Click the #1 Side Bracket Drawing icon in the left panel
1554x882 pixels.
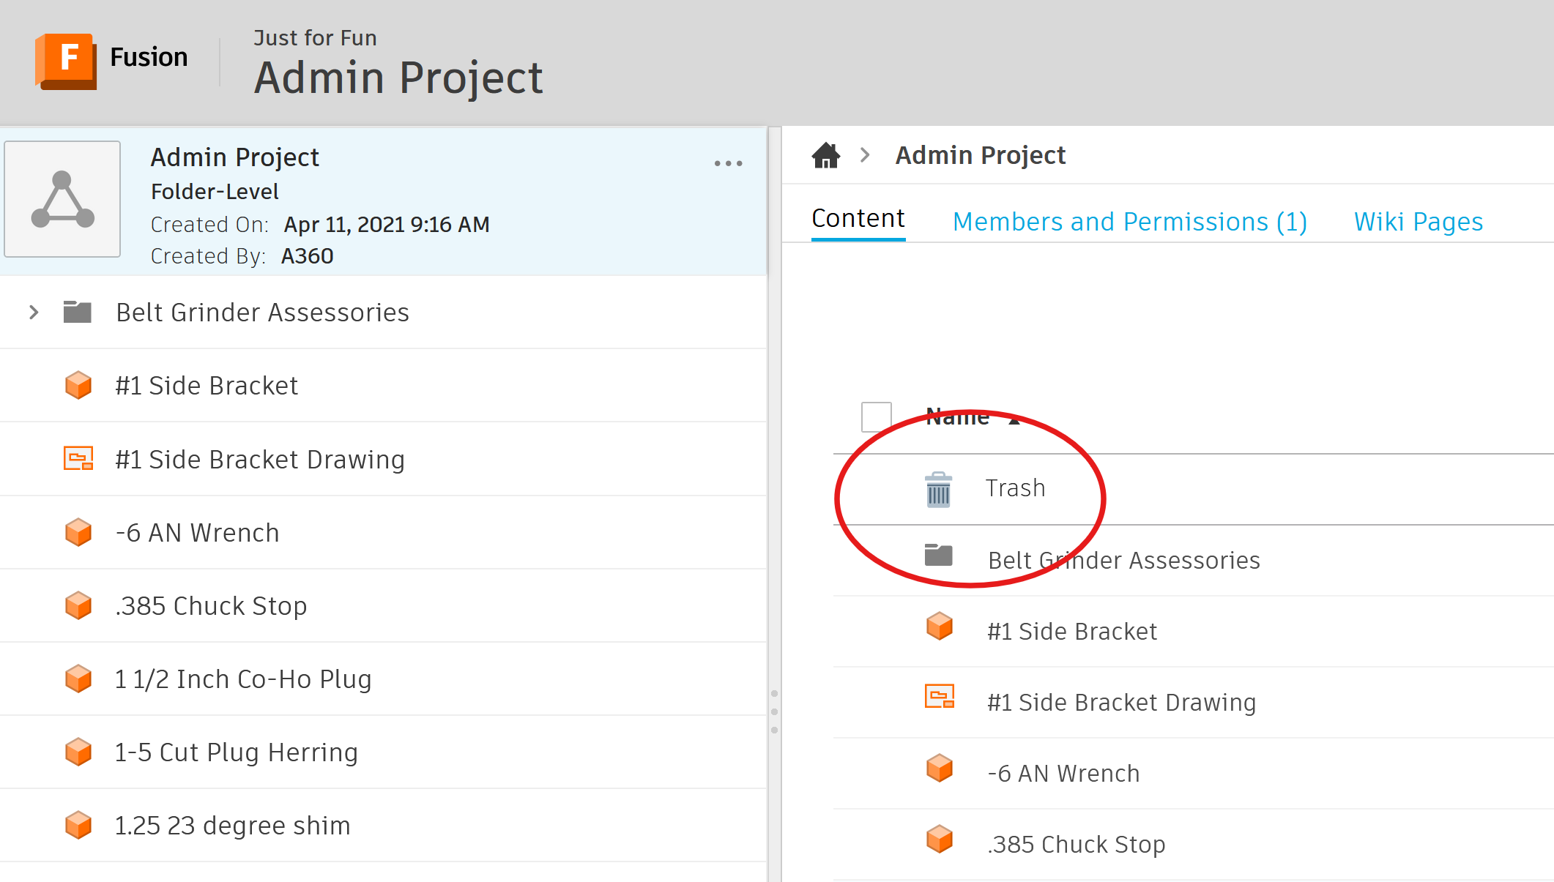pos(78,459)
